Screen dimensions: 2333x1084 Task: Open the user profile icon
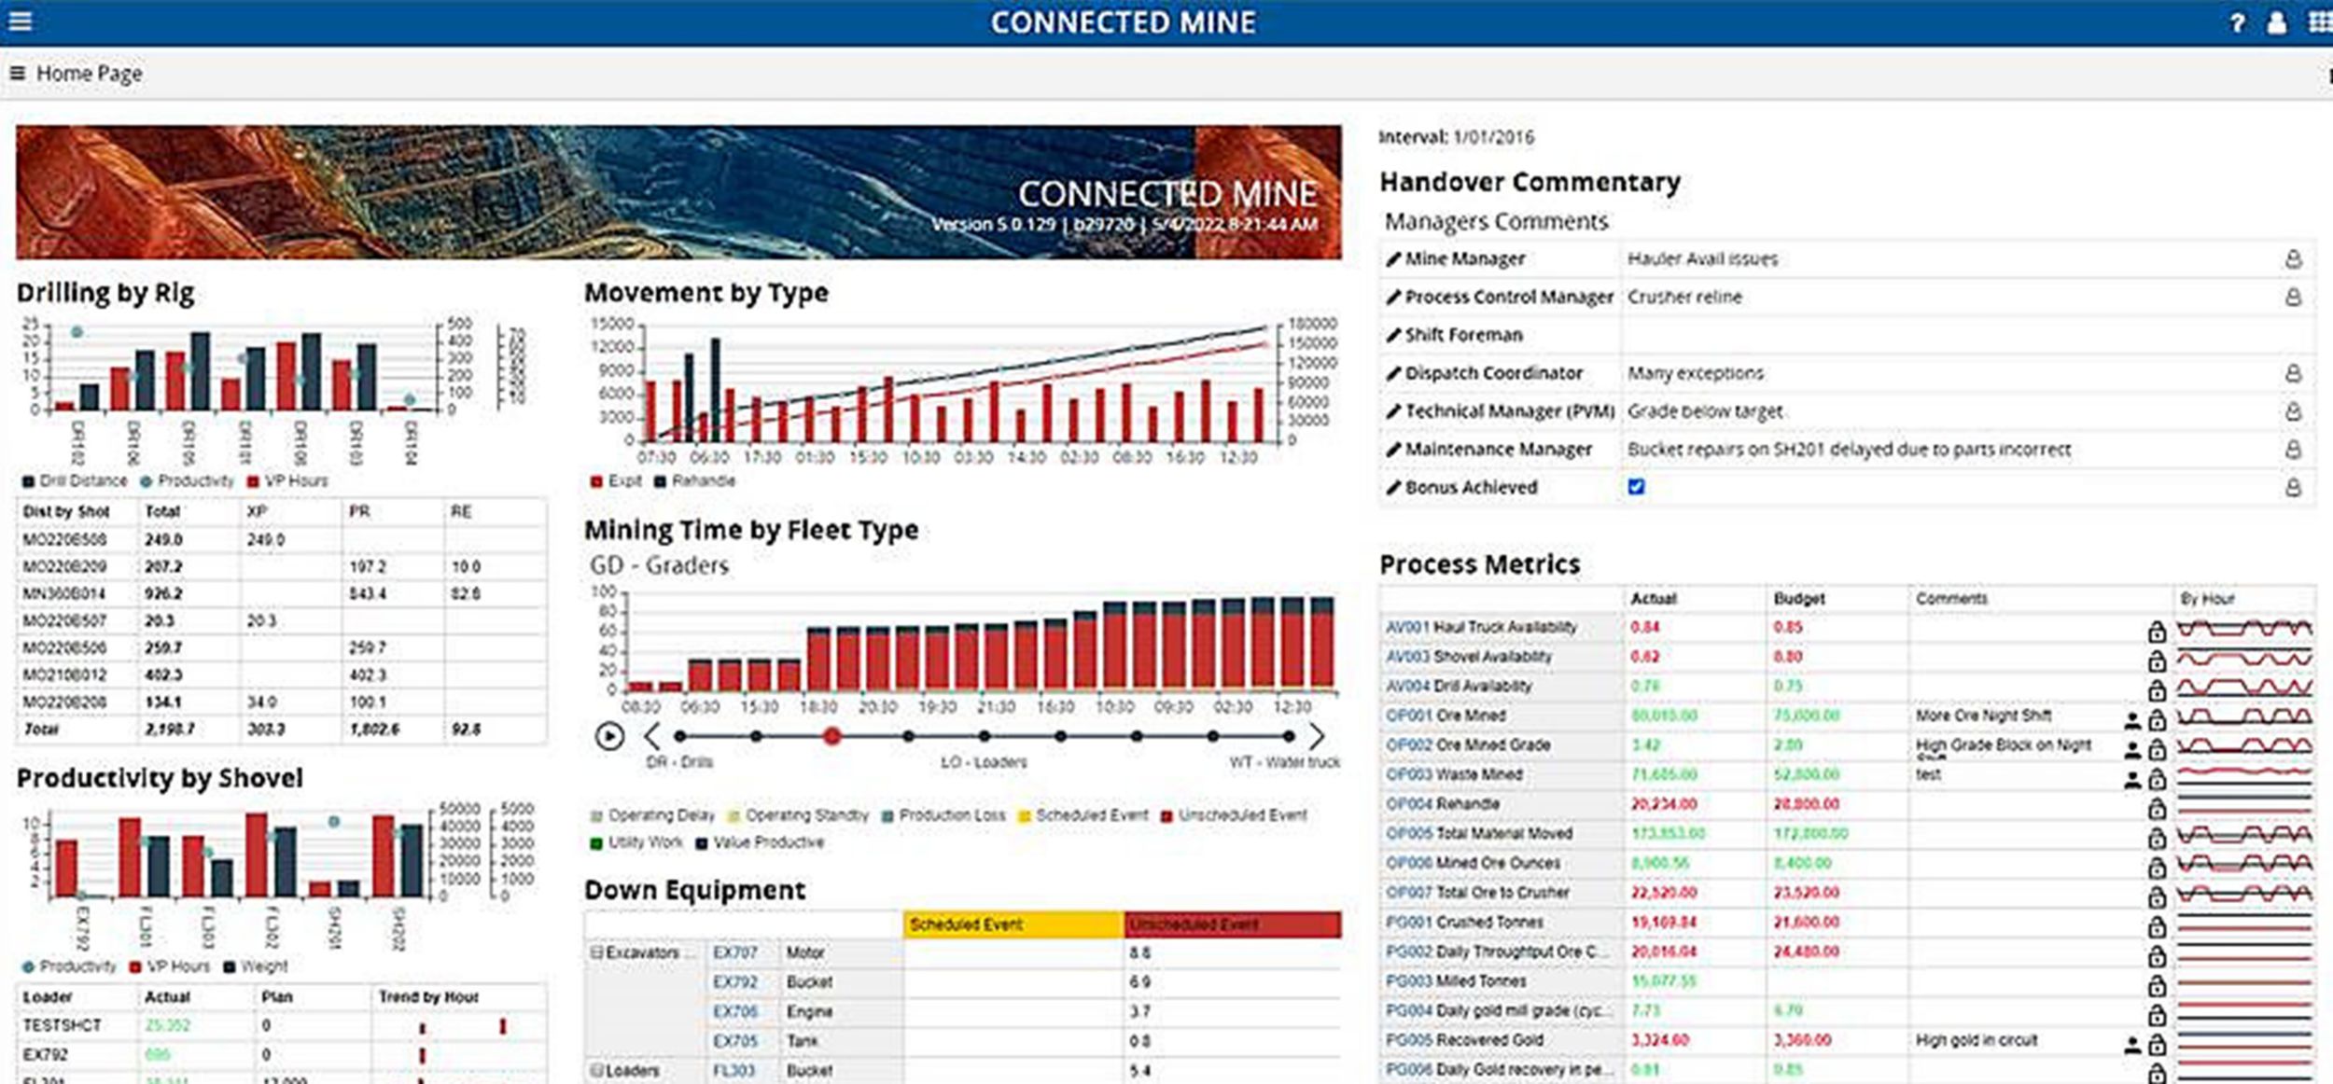(x=2276, y=23)
